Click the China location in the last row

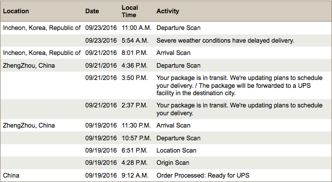[x=11, y=175]
